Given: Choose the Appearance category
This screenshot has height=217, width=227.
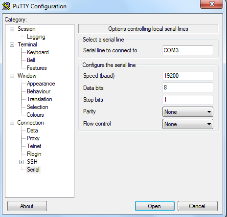Looking at the screenshot, I should [x=41, y=84].
